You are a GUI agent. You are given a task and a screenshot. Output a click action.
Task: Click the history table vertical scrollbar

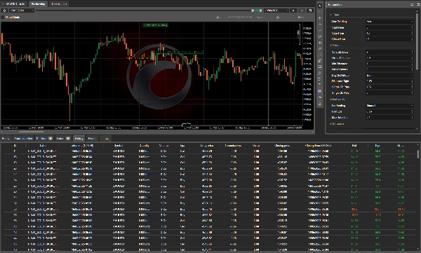click(417, 154)
